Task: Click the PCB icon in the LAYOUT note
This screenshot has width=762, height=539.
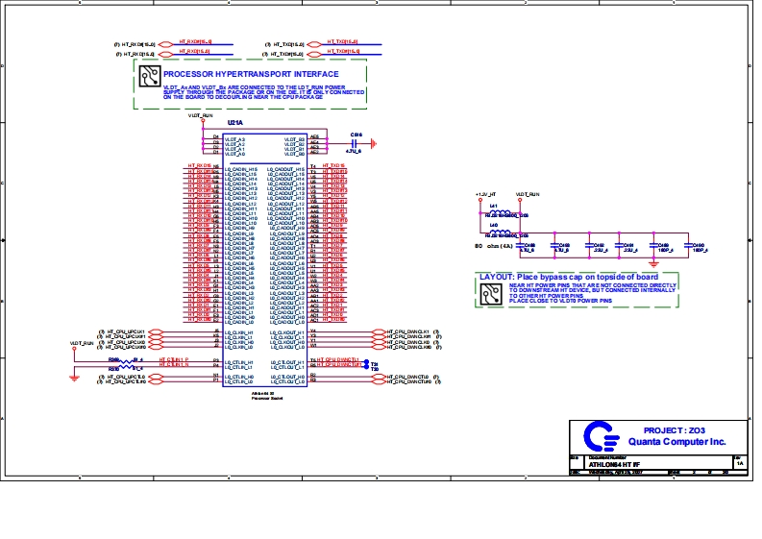Action: point(493,292)
